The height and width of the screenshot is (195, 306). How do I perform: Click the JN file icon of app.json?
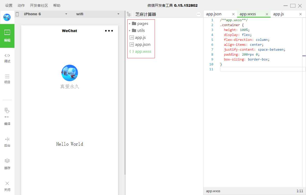pos(132,44)
